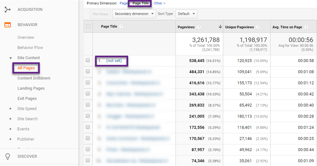Screen dimensions: 317x166
Task: Click help icon beside Page Title header
Action: pos(121,26)
